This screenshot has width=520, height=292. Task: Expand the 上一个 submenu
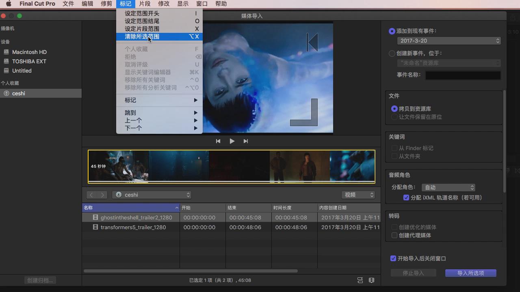[x=159, y=120]
